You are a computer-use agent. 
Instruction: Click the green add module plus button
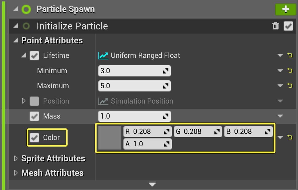(x=285, y=9)
